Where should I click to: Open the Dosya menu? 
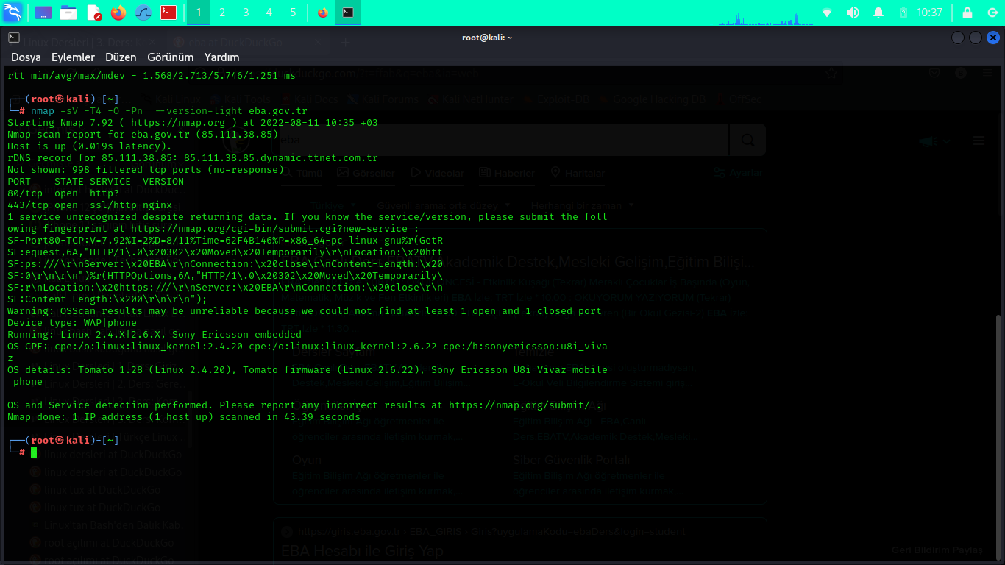(x=26, y=57)
